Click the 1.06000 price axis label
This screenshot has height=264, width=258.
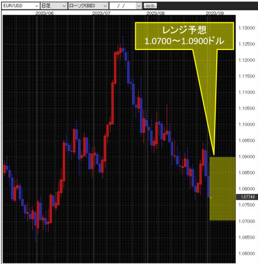247,253
